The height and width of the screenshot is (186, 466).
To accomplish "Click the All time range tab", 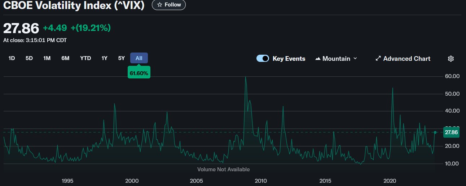I will coord(139,58).
